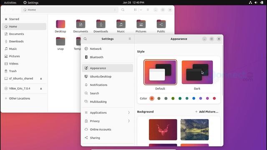Open the Downloads folder icon in Files
The width and height of the screenshot is (267, 150).
(x=101, y=24)
